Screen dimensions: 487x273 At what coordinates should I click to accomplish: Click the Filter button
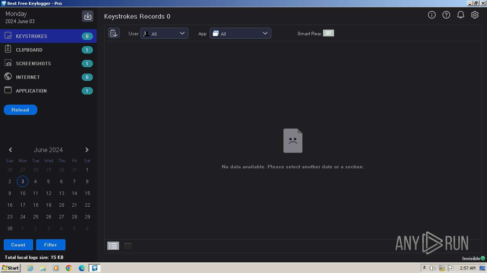51,245
